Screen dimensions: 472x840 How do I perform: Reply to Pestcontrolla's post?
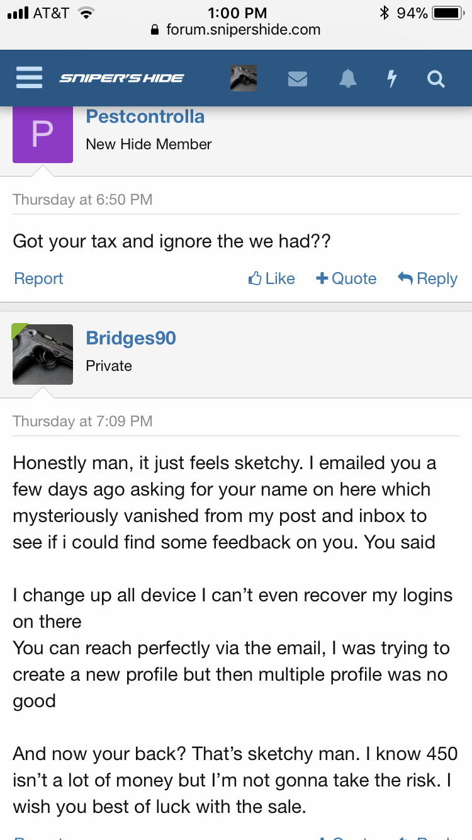click(x=427, y=278)
